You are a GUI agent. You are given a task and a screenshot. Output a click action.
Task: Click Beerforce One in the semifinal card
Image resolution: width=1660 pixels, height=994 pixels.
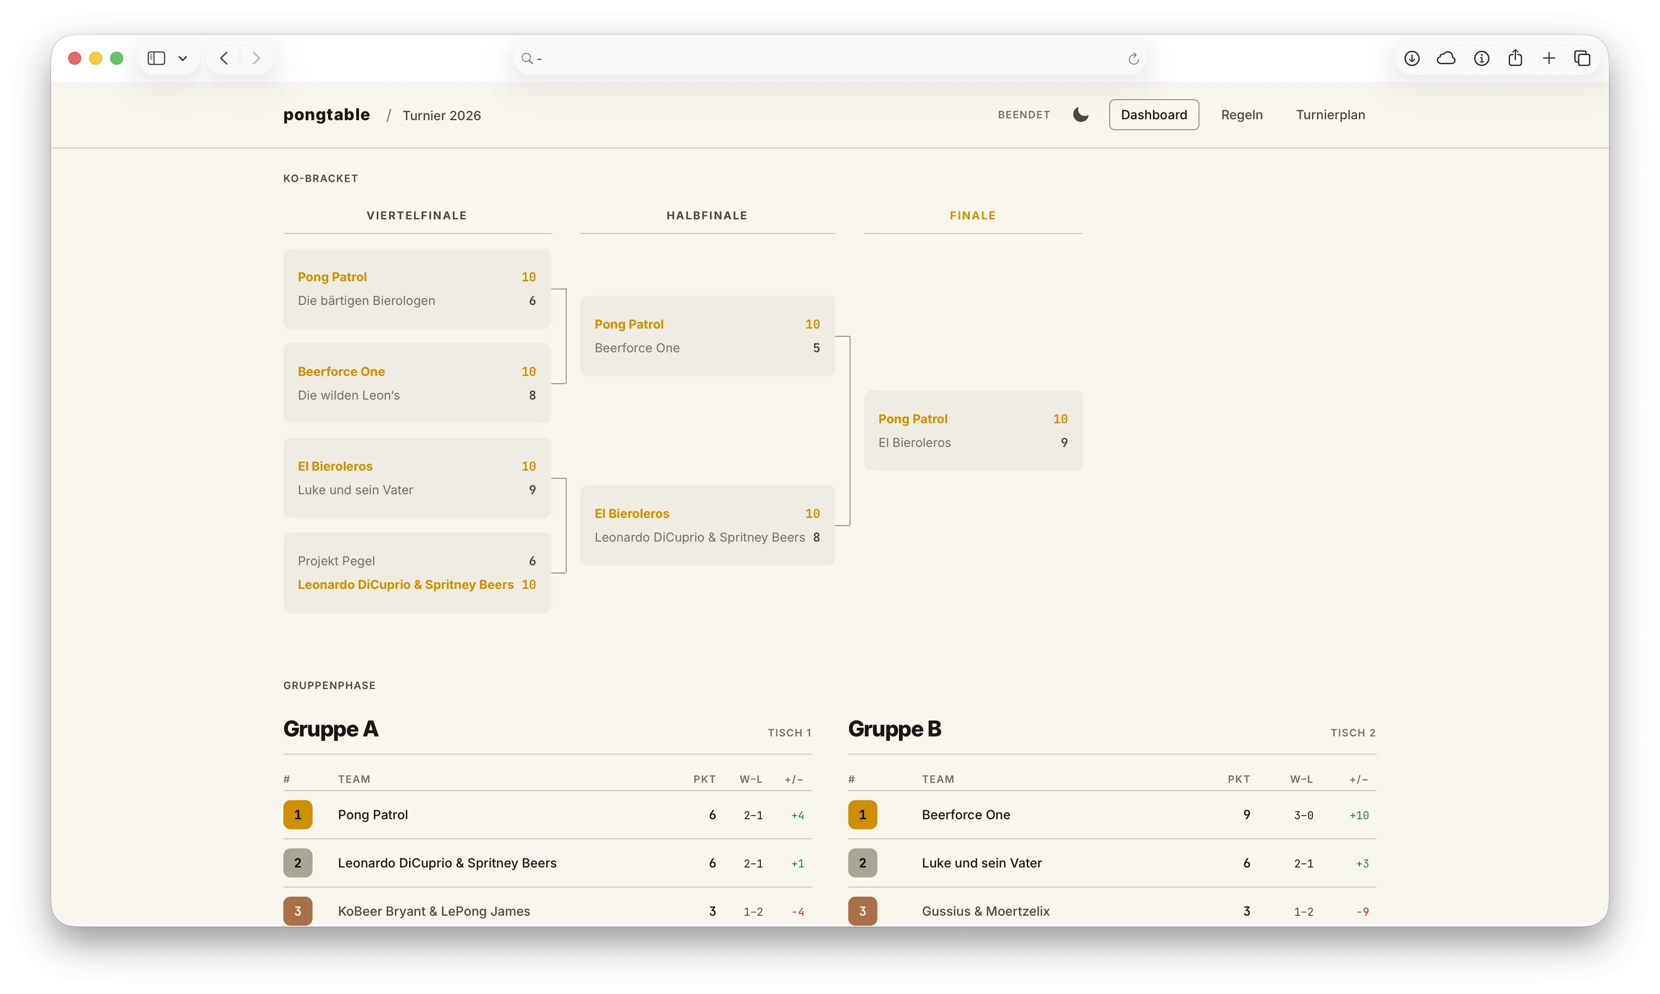(636, 348)
